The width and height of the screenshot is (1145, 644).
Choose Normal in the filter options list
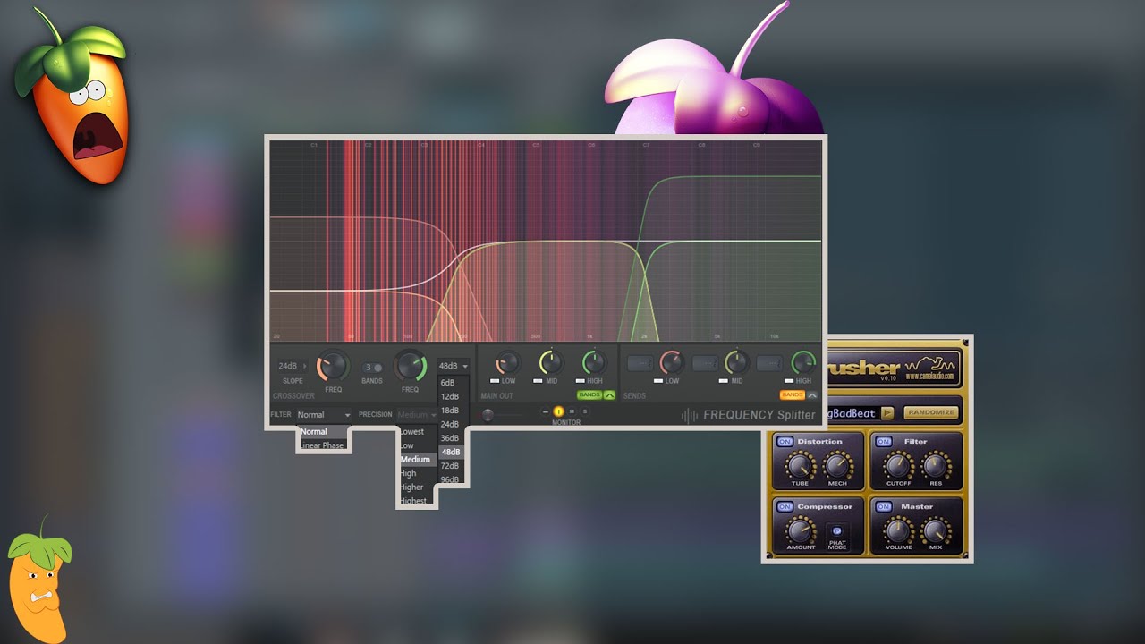click(x=323, y=432)
